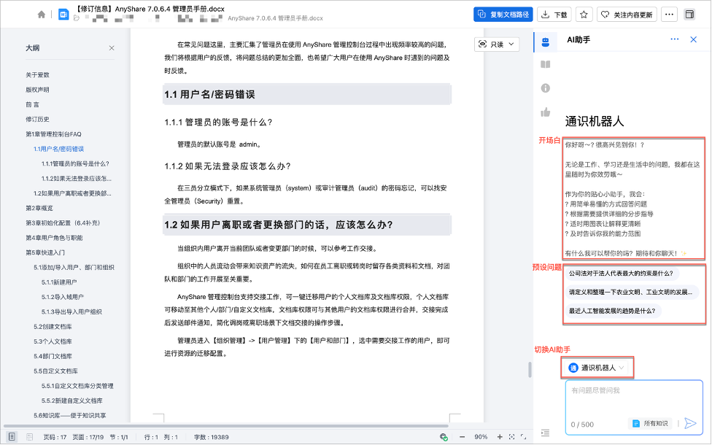Screen dimensions: 712x445
Task: Click the thumbs-up like icon
Action: [546, 112]
